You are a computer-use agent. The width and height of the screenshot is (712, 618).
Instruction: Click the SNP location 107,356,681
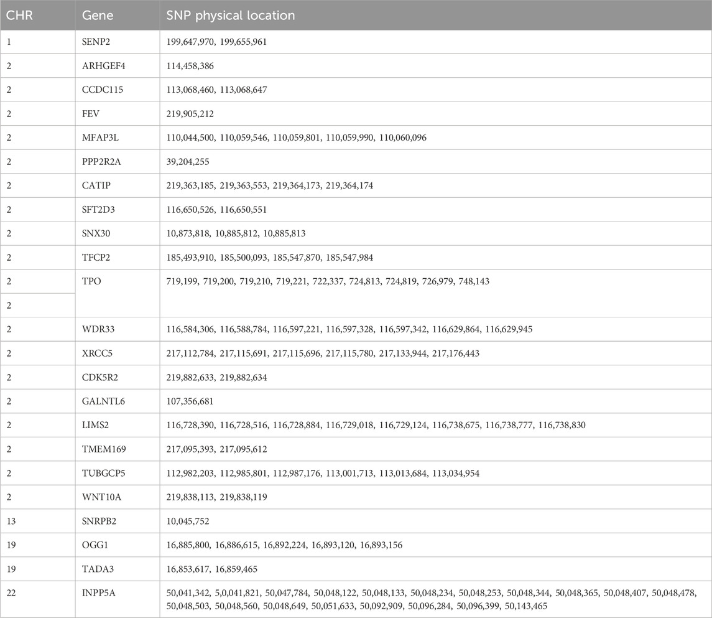pos(190,401)
